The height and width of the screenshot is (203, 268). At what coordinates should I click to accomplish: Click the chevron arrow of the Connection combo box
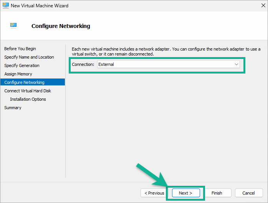(x=237, y=64)
